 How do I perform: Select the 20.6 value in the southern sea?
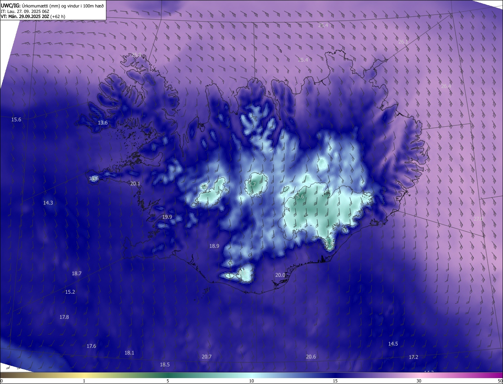coord(311,357)
